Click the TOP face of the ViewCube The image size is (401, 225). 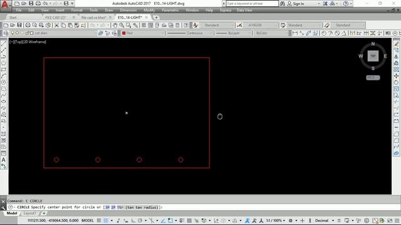tap(373, 56)
